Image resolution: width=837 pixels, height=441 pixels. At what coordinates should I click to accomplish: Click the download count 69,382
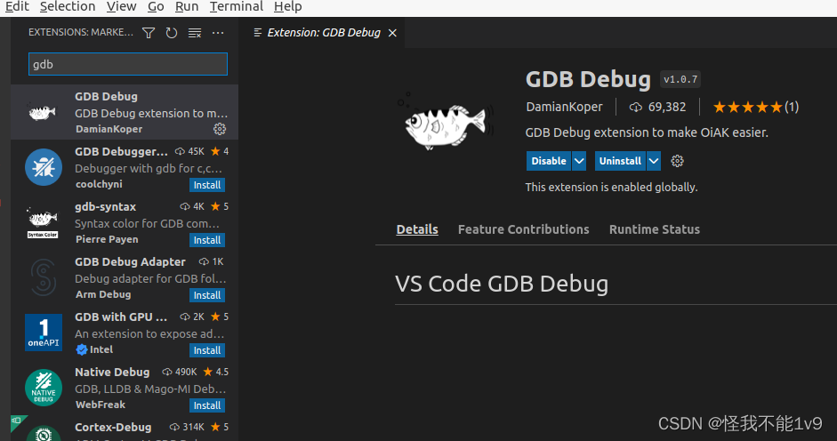(667, 108)
